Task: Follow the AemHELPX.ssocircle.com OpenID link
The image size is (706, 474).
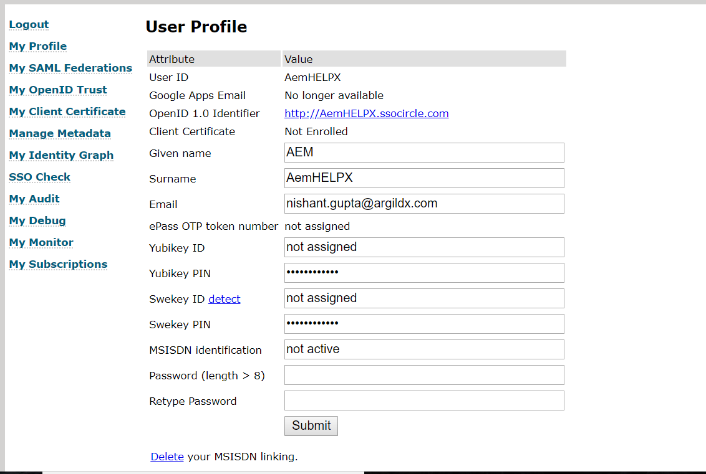Action: point(366,113)
